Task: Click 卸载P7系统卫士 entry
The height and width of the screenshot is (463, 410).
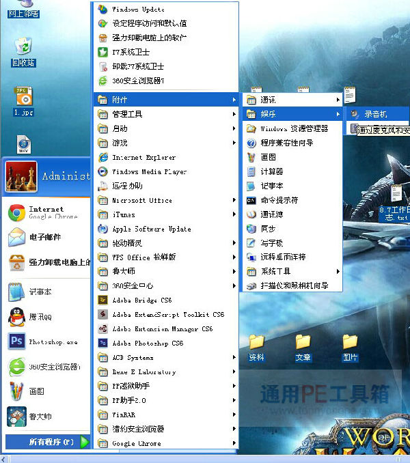Action: click(x=166, y=66)
